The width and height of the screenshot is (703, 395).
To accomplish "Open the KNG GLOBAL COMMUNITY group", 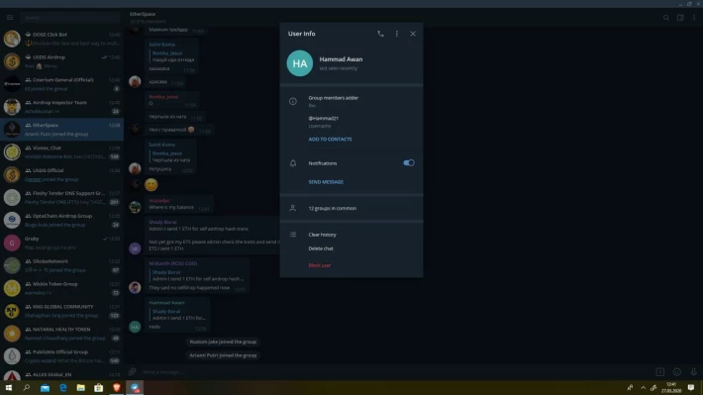I will pyautogui.click(x=61, y=311).
